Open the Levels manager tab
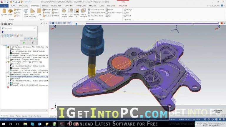The image size is (226, 127). pos(24,116)
